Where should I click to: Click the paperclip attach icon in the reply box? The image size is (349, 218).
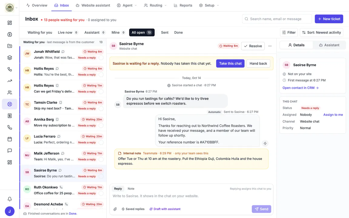click(115, 209)
